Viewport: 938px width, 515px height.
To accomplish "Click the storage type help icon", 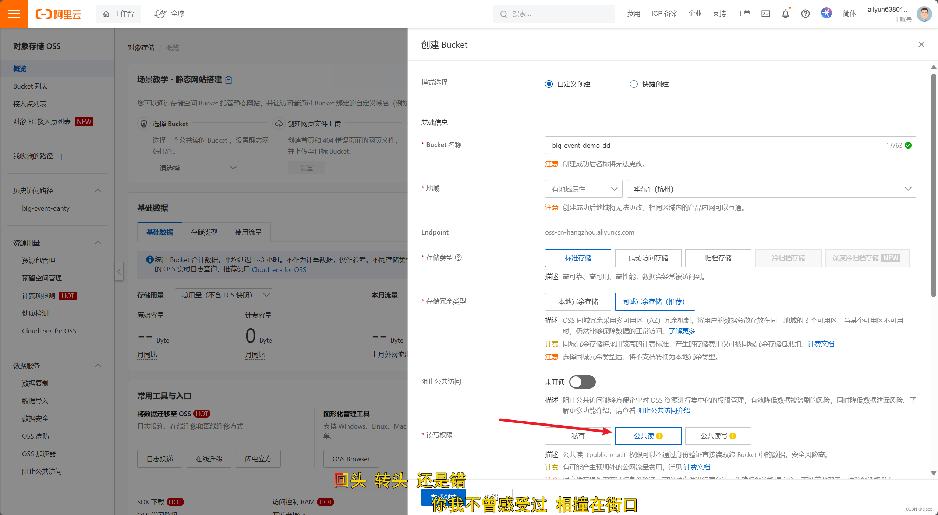I will (x=458, y=258).
